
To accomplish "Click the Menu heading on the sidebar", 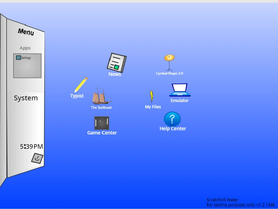I will click(x=26, y=32).
